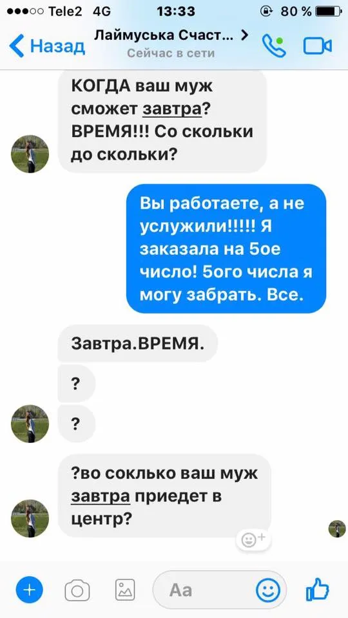348x618 pixels.
Task: Select the Завтра.ВРЕМЯ. message bubble
Action: coord(138,344)
